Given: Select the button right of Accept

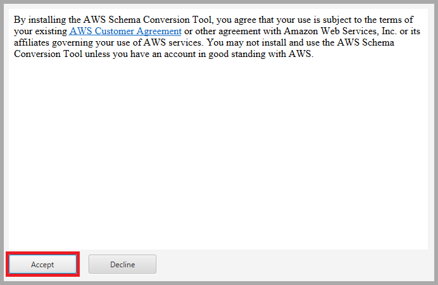Looking at the screenshot, I should [x=122, y=264].
